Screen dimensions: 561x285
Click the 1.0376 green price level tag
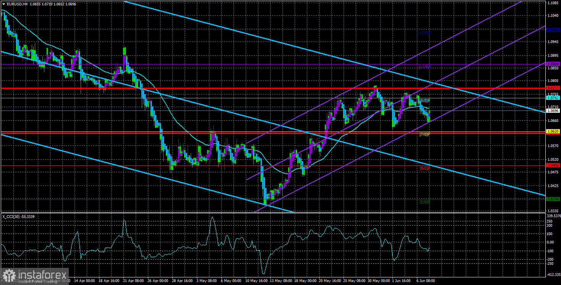pyautogui.click(x=553, y=199)
